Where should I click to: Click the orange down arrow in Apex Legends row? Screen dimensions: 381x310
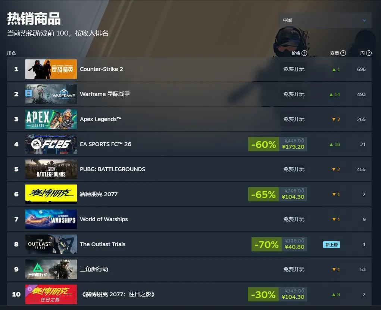tap(334, 120)
